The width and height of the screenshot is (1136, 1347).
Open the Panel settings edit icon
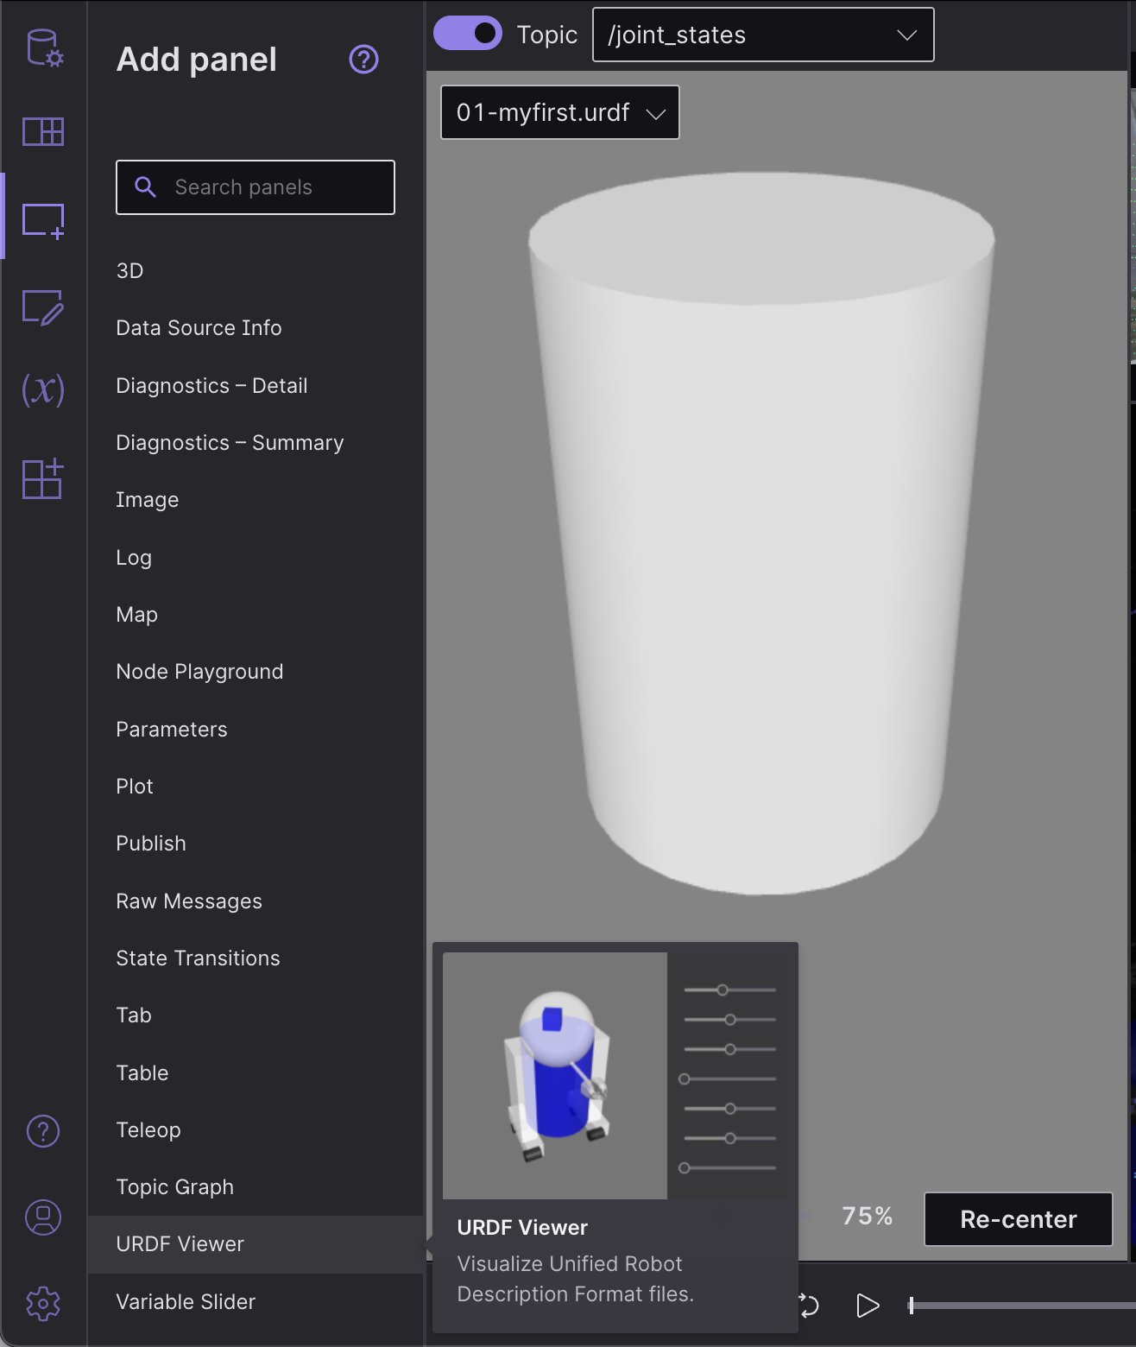coord(43,307)
